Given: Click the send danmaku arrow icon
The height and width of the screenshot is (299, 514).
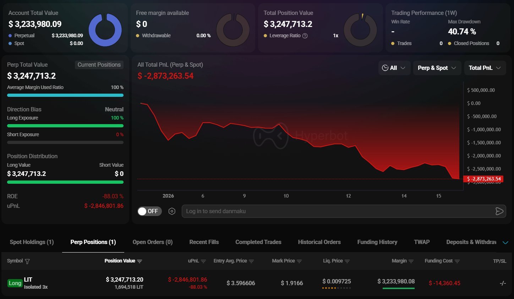Looking at the screenshot, I should click(499, 211).
